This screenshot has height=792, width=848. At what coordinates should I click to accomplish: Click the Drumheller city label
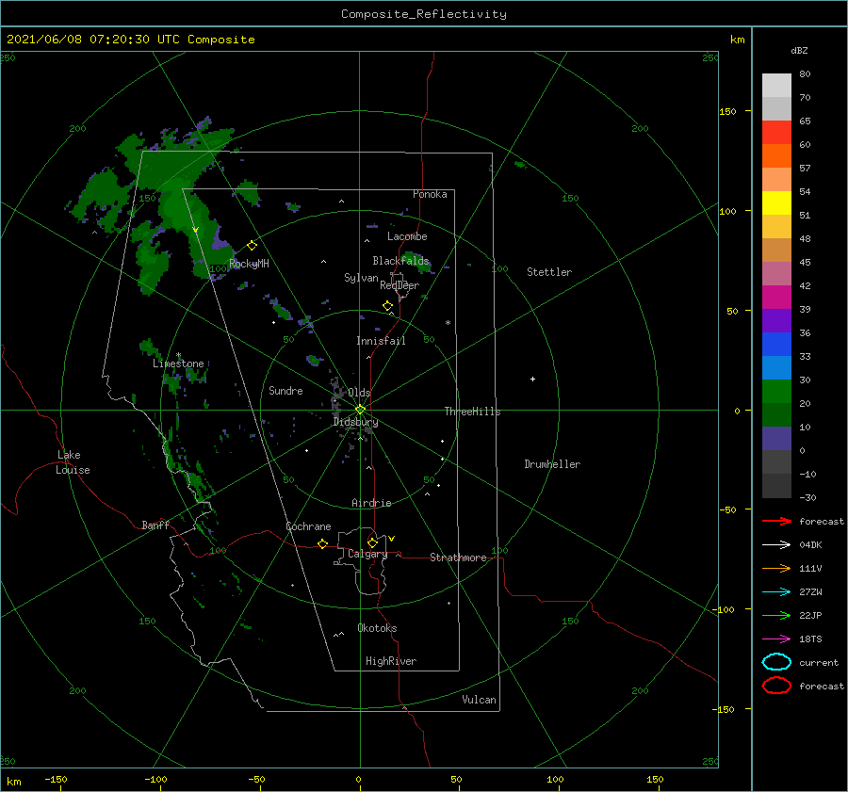pos(551,464)
